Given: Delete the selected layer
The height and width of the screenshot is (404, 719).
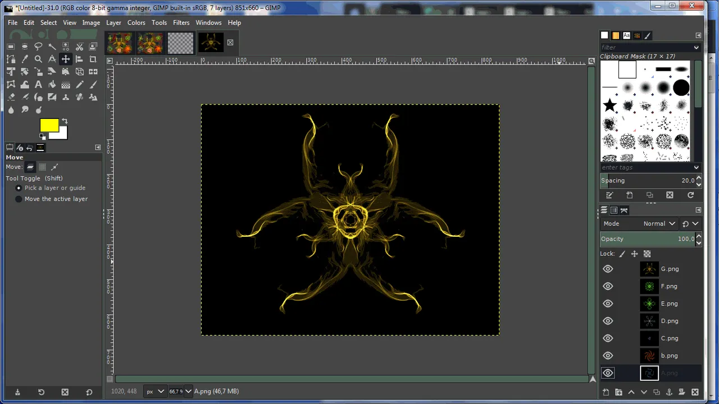Looking at the screenshot, I should [x=695, y=392].
